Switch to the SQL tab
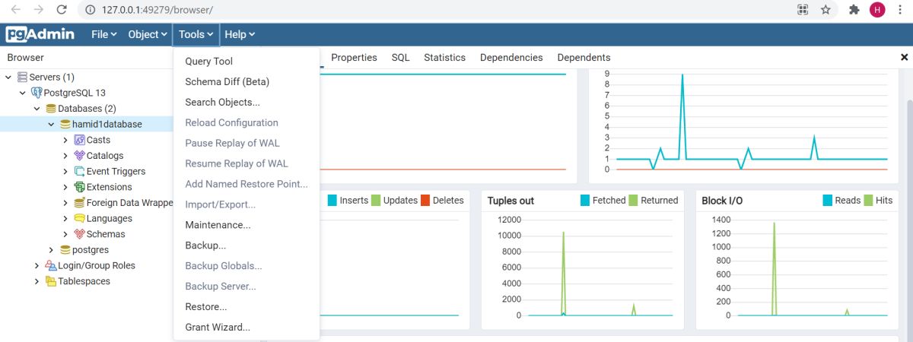The width and height of the screenshot is (913, 342). [x=400, y=58]
